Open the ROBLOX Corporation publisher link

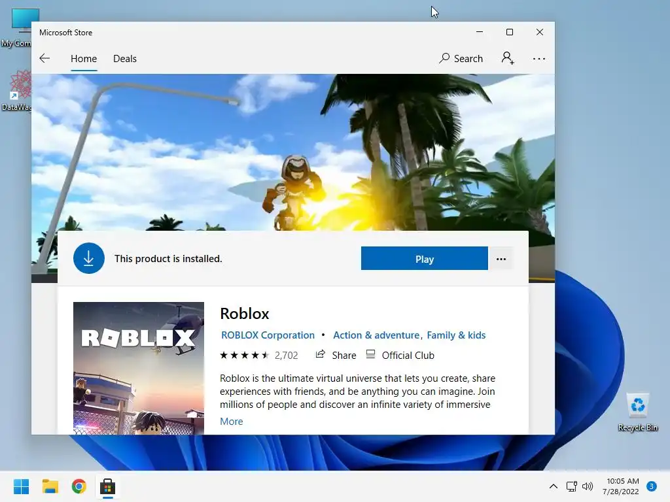pos(268,335)
